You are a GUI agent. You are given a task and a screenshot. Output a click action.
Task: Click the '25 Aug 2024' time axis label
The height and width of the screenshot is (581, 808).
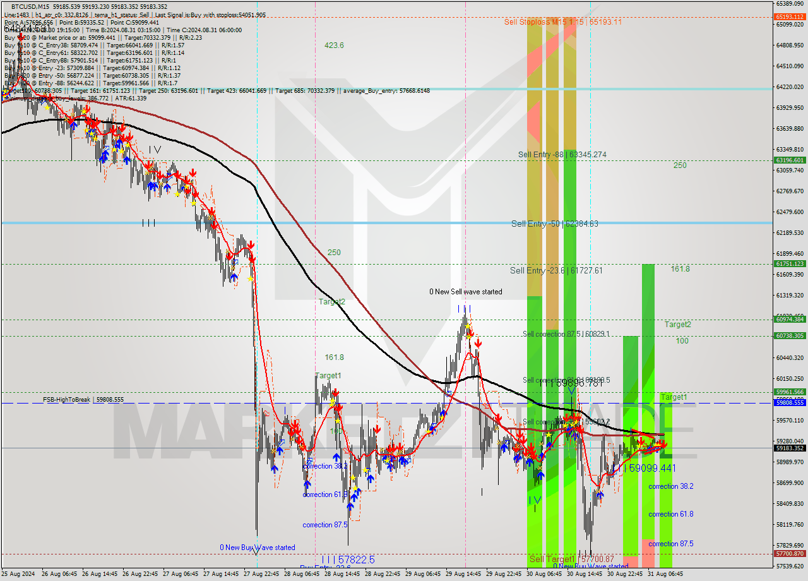tap(18, 574)
